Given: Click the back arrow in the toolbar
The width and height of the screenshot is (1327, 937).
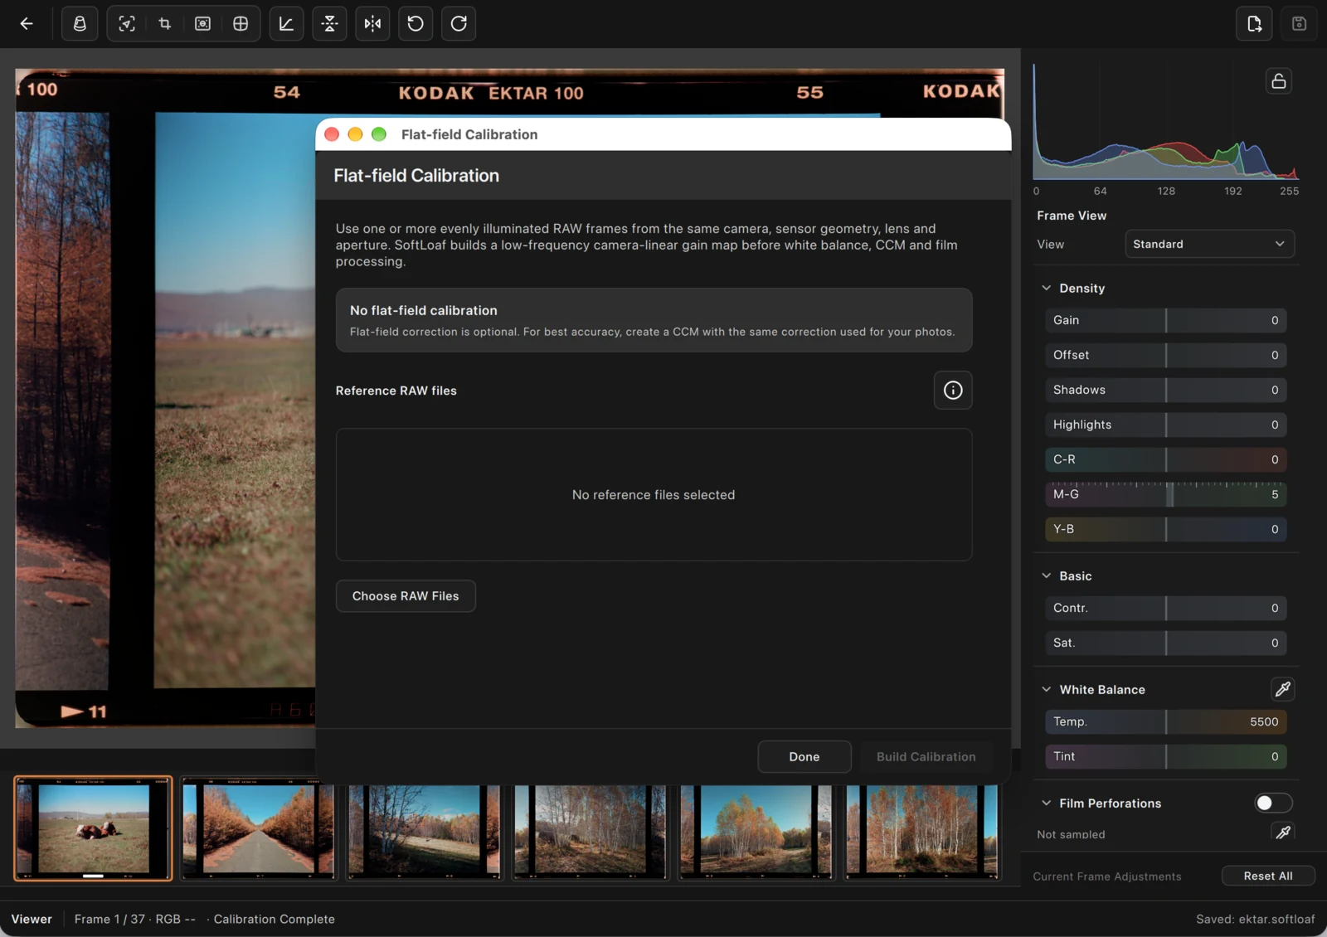Looking at the screenshot, I should [x=27, y=24].
